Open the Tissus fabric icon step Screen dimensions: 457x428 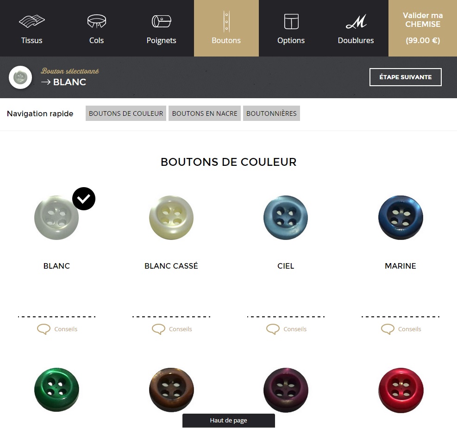coord(32,21)
